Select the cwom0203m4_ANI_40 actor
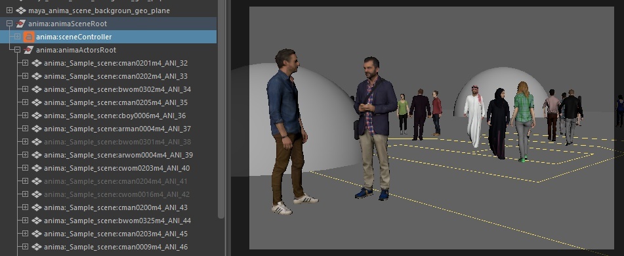This screenshot has height=256, width=624. 117,168
